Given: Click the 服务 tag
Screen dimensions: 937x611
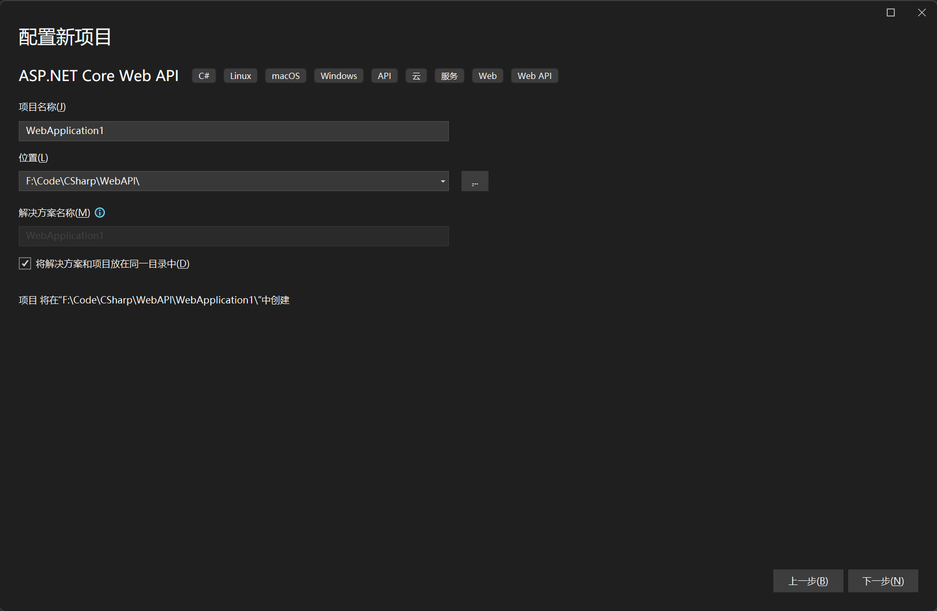Looking at the screenshot, I should pos(450,76).
